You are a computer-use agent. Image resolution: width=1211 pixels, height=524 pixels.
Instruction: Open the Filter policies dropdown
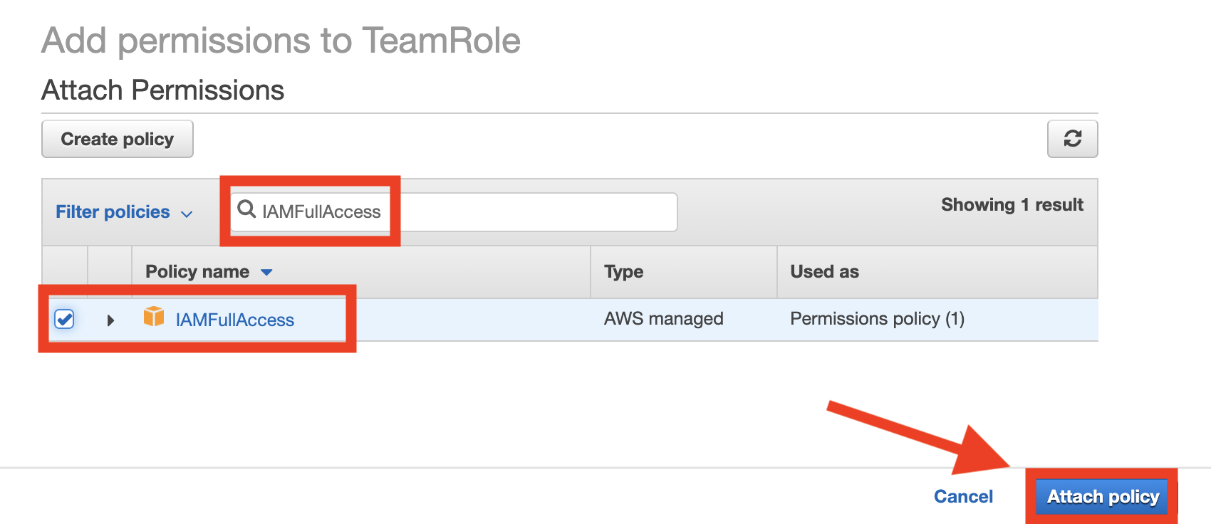(x=124, y=212)
